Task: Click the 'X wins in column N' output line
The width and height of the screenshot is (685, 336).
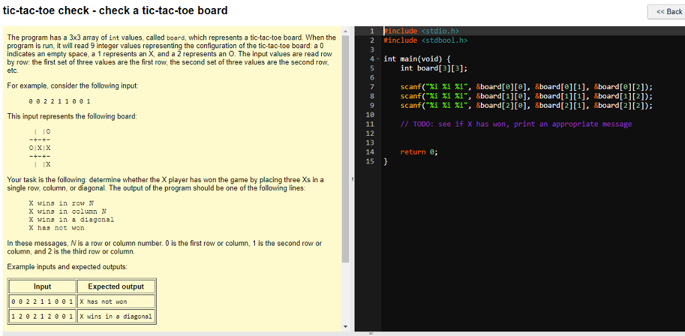Action: coord(68,212)
